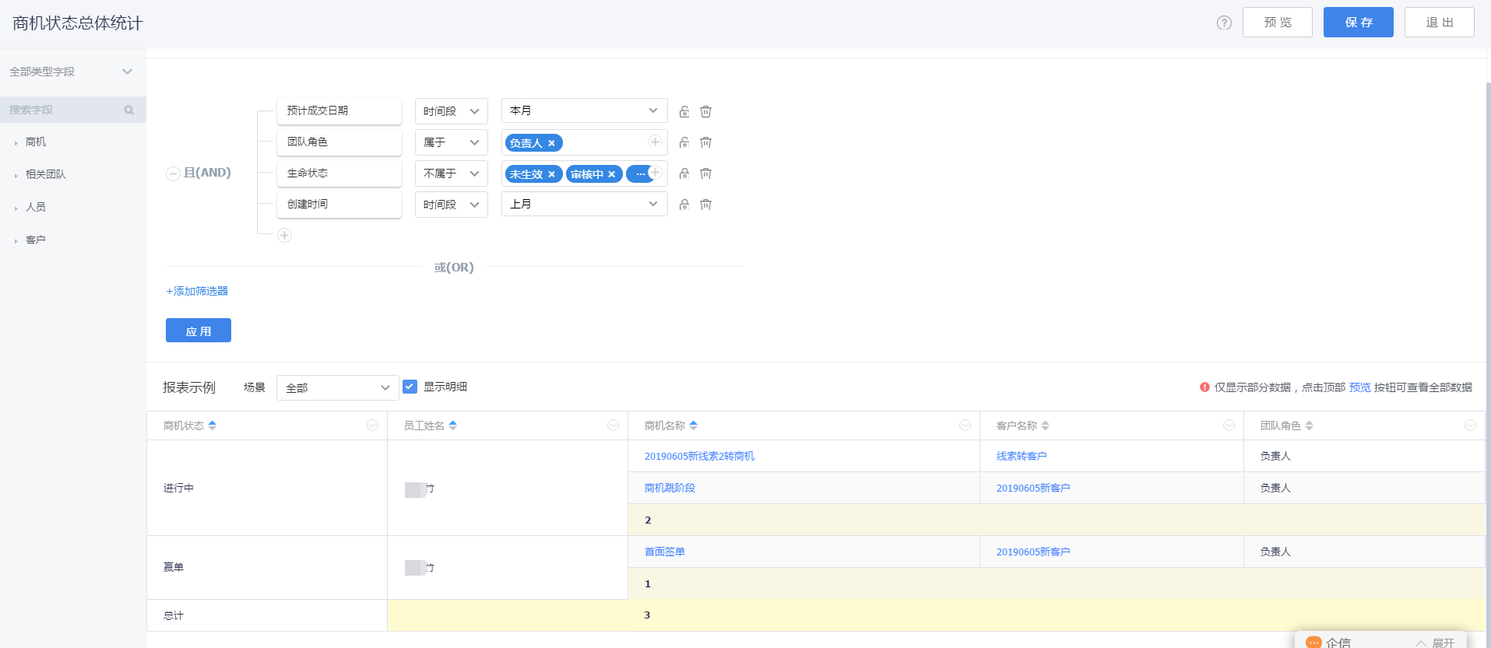
Task: Open the 场景 全部 dropdown
Action: pos(338,387)
